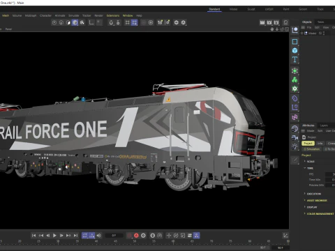Expand the ASSET BROWSER section
Image resolution: width=335 pixels, height=251 pixels.
point(305,200)
